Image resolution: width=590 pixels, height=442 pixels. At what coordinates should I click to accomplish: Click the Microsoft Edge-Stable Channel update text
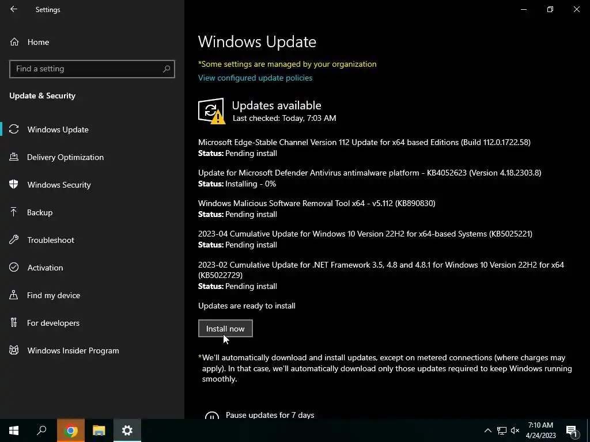[364, 142]
